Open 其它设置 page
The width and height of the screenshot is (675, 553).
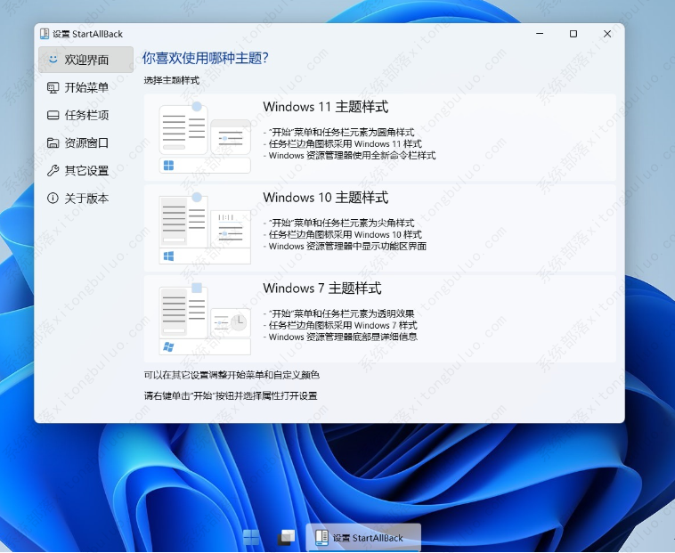click(86, 171)
